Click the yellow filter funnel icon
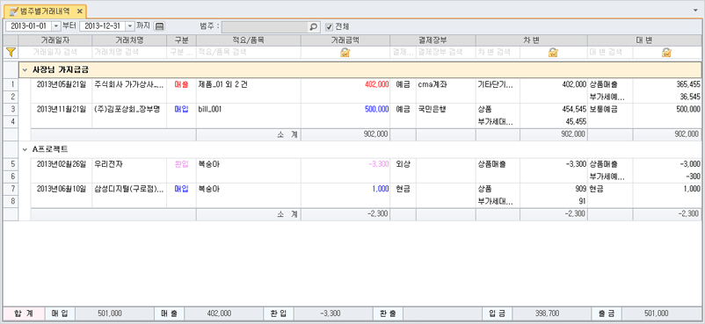Image resolution: width=705 pixels, height=324 pixels. pyautogui.click(x=11, y=53)
